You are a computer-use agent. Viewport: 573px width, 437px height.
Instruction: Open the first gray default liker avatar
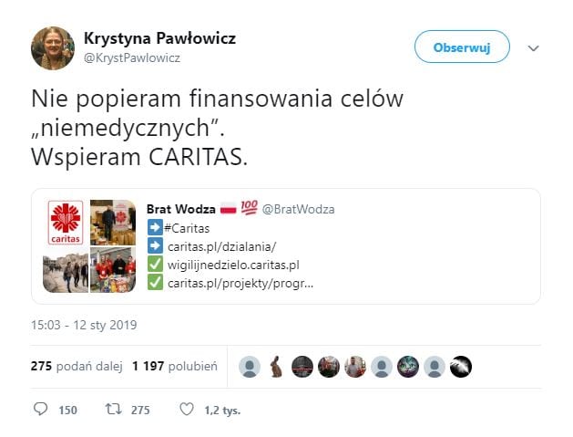point(250,367)
